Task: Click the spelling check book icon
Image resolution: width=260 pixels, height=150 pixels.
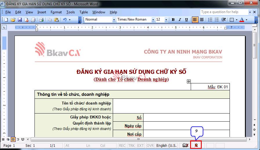Action: pyautogui.click(x=186, y=145)
